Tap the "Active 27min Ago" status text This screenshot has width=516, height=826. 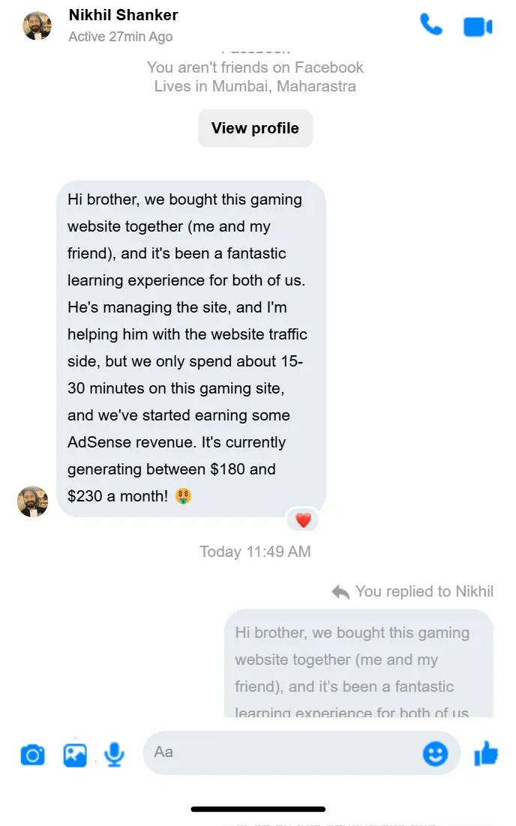tap(120, 37)
